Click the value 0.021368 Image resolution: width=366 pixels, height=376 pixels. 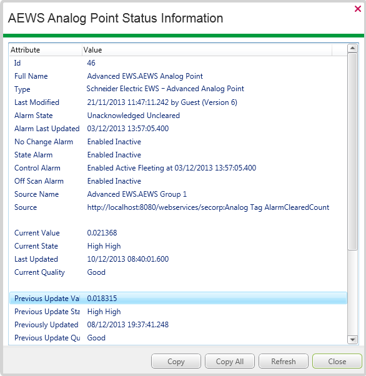[102, 233]
